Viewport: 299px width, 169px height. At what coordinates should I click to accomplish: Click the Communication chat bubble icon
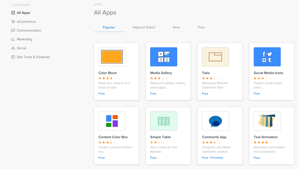(x=13, y=30)
